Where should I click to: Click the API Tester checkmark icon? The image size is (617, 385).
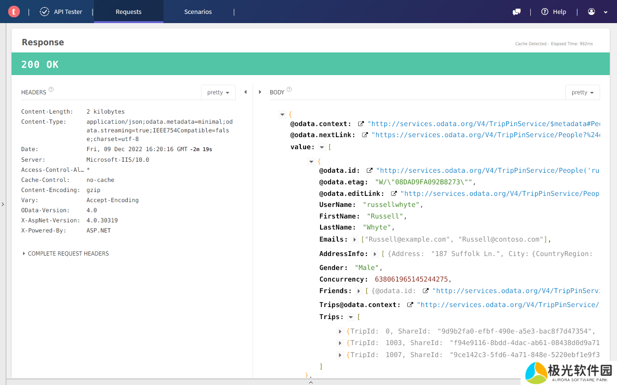(44, 12)
